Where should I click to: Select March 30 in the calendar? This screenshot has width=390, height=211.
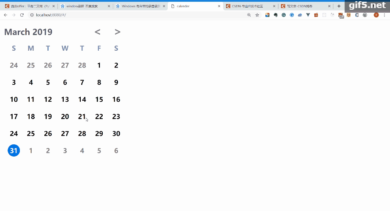pyautogui.click(x=116, y=134)
